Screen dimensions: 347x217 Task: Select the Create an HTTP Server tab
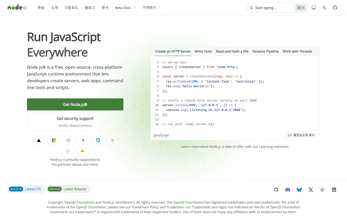pos(173,52)
